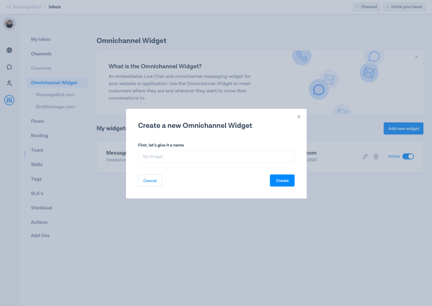Select Routing in the settings menu
Viewport: 432px width, 306px height.
pos(39,136)
